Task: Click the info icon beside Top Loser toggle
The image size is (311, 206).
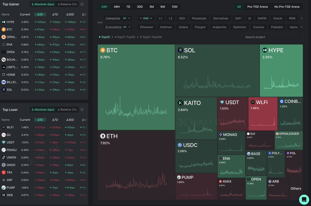Action: pos(82,110)
